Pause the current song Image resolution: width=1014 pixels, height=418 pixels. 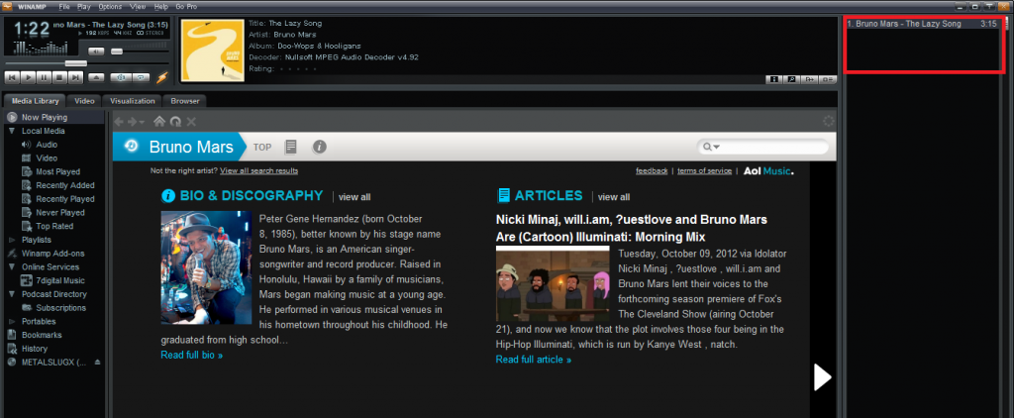point(44,77)
